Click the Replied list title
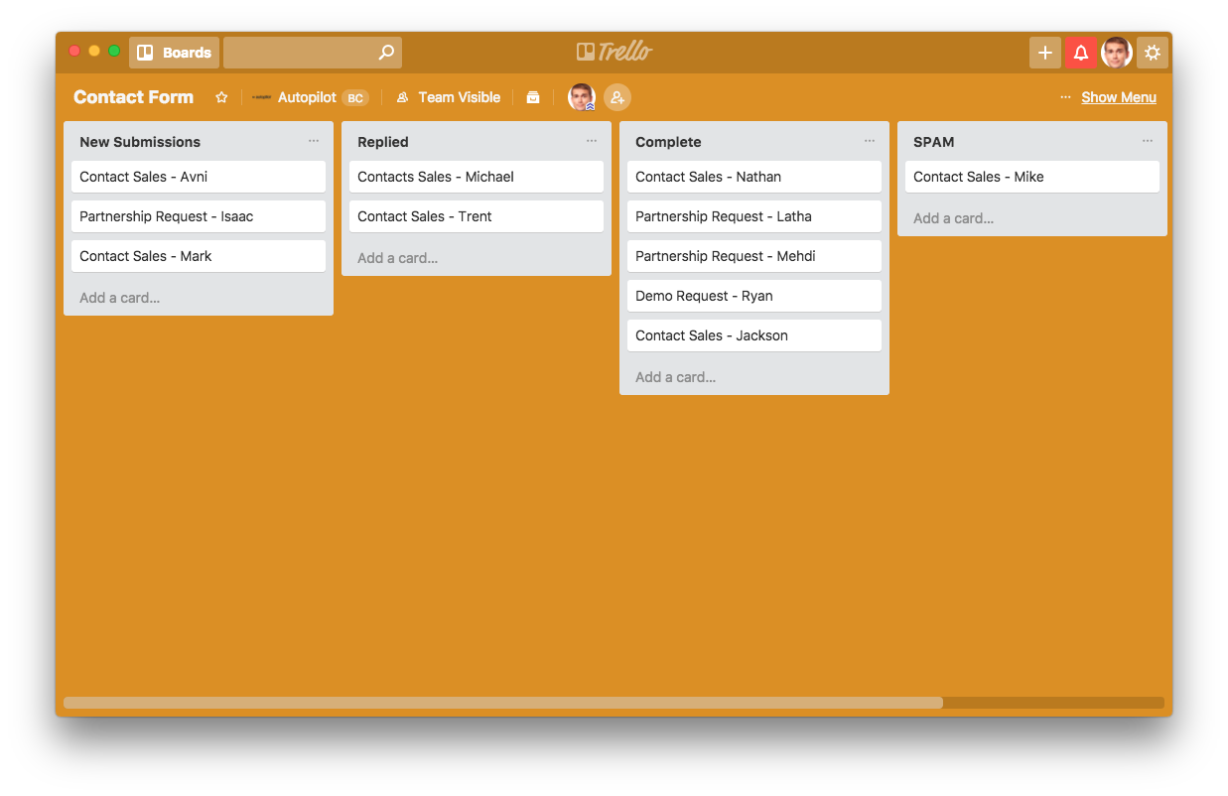Screen dimensions: 1228x796 [x=383, y=142]
